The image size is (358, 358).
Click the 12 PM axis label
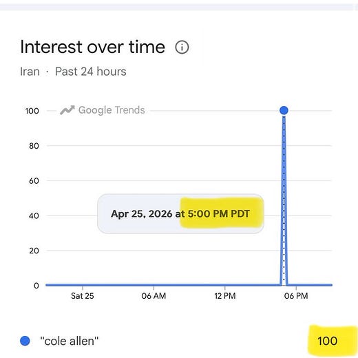(225, 296)
